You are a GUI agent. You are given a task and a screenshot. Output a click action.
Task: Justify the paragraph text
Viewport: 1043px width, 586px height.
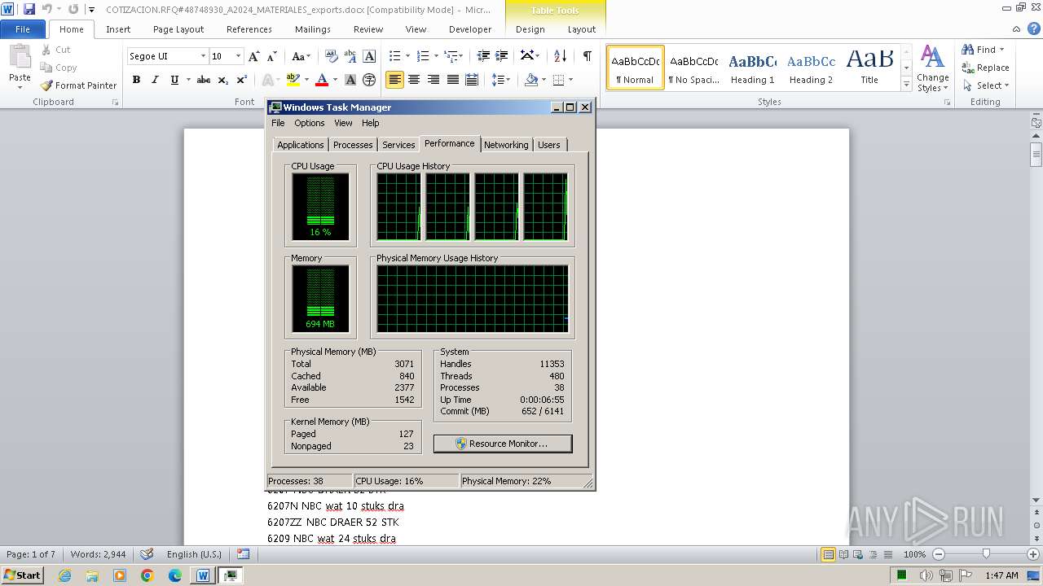[x=451, y=80]
